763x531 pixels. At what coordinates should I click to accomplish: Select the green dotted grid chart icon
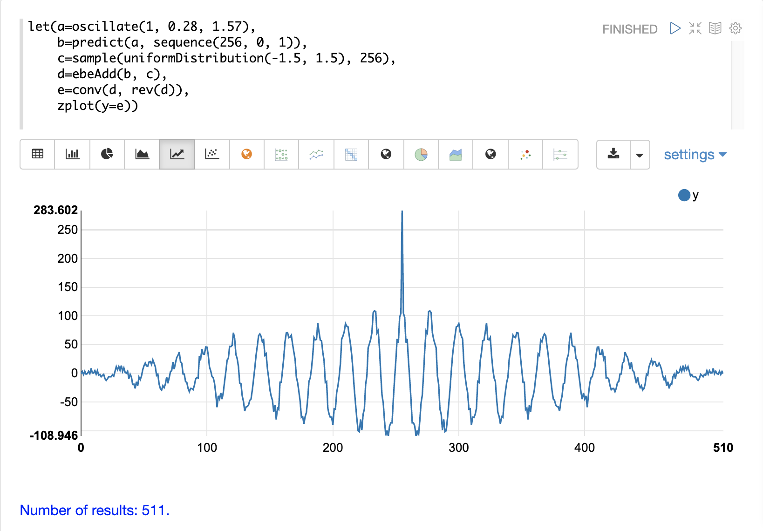tap(281, 154)
